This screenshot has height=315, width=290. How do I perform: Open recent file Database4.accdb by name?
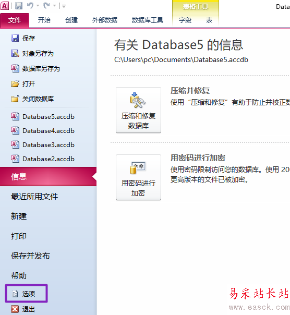(x=49, y=130)
